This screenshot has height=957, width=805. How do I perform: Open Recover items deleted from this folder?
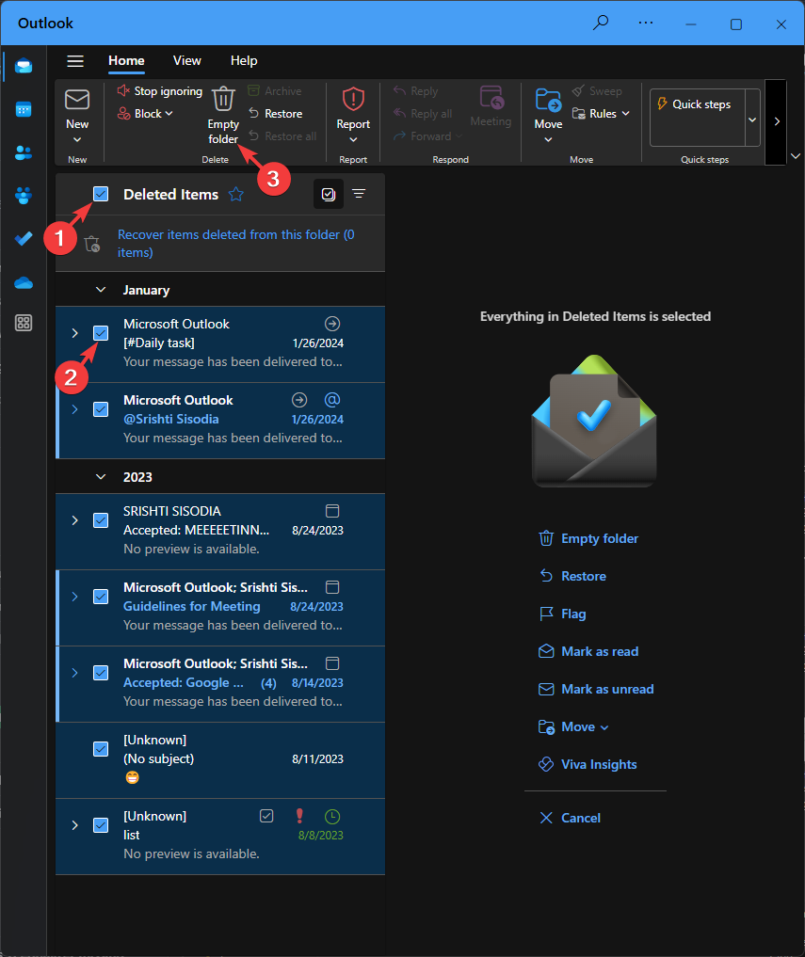235,244
